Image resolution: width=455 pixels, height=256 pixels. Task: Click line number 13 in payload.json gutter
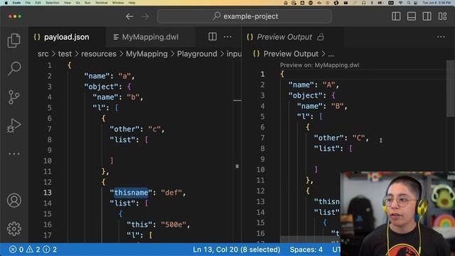[48, 193]
